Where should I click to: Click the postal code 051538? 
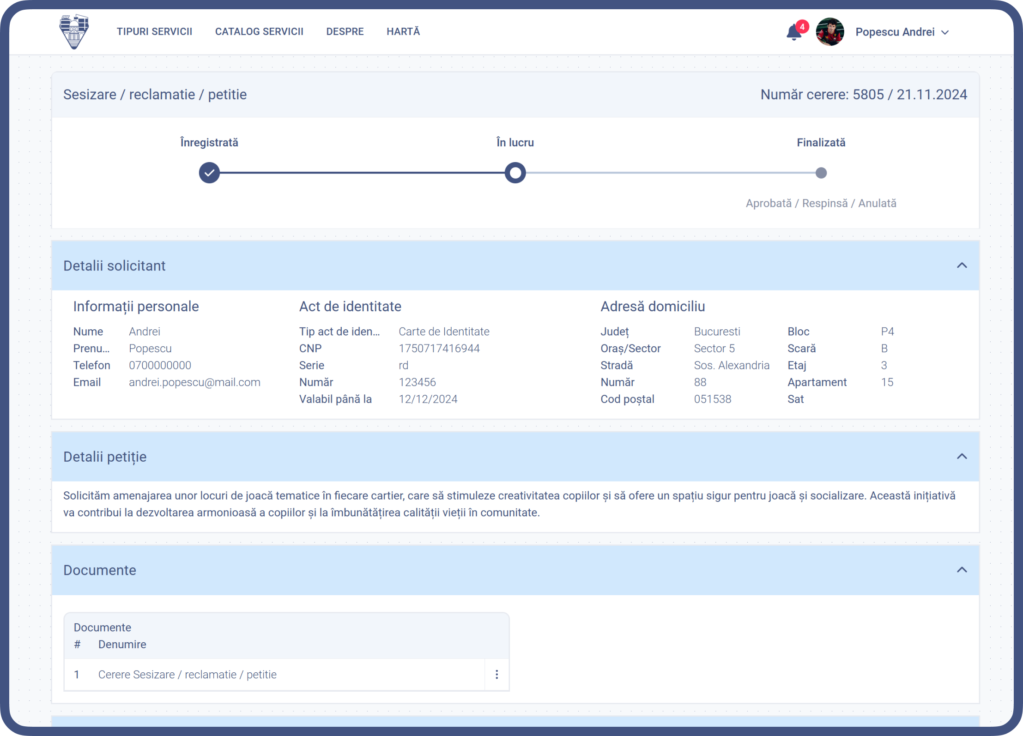tap(713, 399)
